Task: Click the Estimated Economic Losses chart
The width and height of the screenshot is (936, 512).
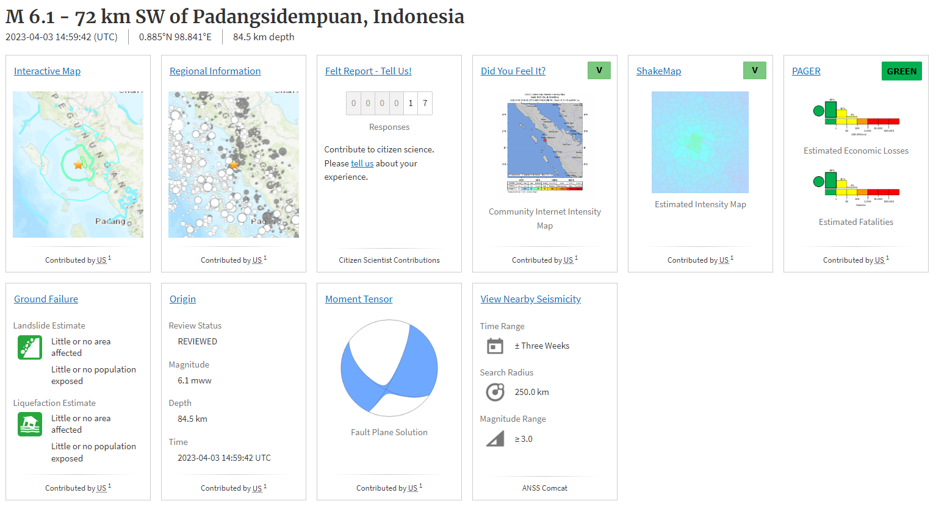Action: tap(856, 117)
